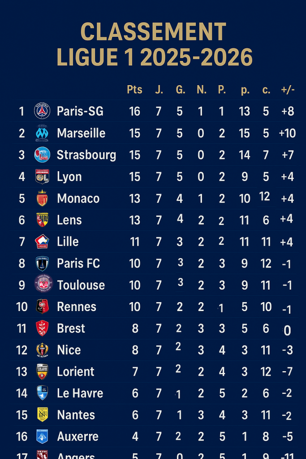This screenshot has width=306, height=459.
Task: Select the Nantes team logo
Action: click(42, 415)
